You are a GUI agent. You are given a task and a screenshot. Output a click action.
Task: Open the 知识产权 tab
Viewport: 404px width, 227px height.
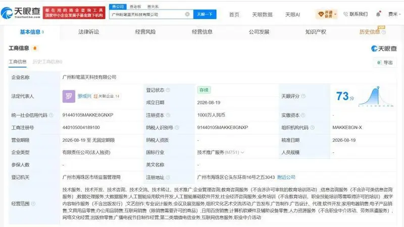coord(316,32)
